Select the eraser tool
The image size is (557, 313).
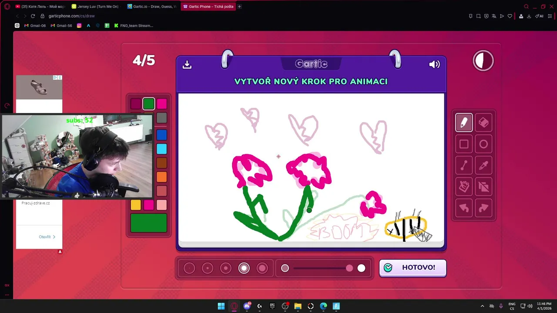[483, 123]
